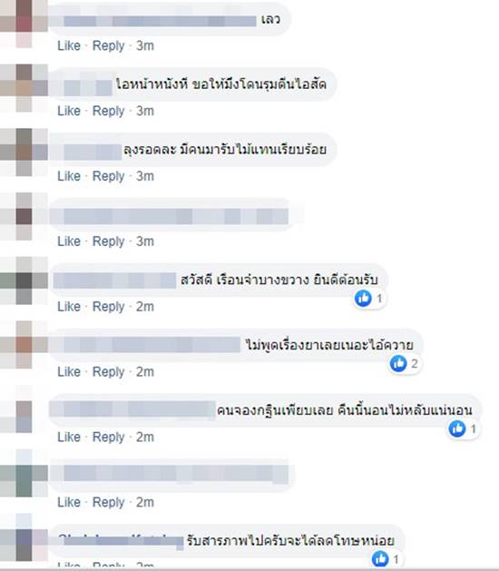
Task: Open profile picture beside สวัสดี เรือนจำบางขวาง comment
Action: (x=24, y=281)
